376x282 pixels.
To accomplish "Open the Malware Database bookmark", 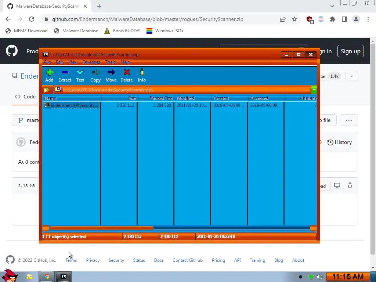I will [76, 31].
